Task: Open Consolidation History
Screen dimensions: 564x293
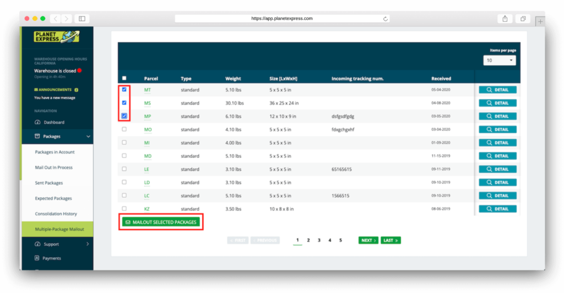Action: 56,214
